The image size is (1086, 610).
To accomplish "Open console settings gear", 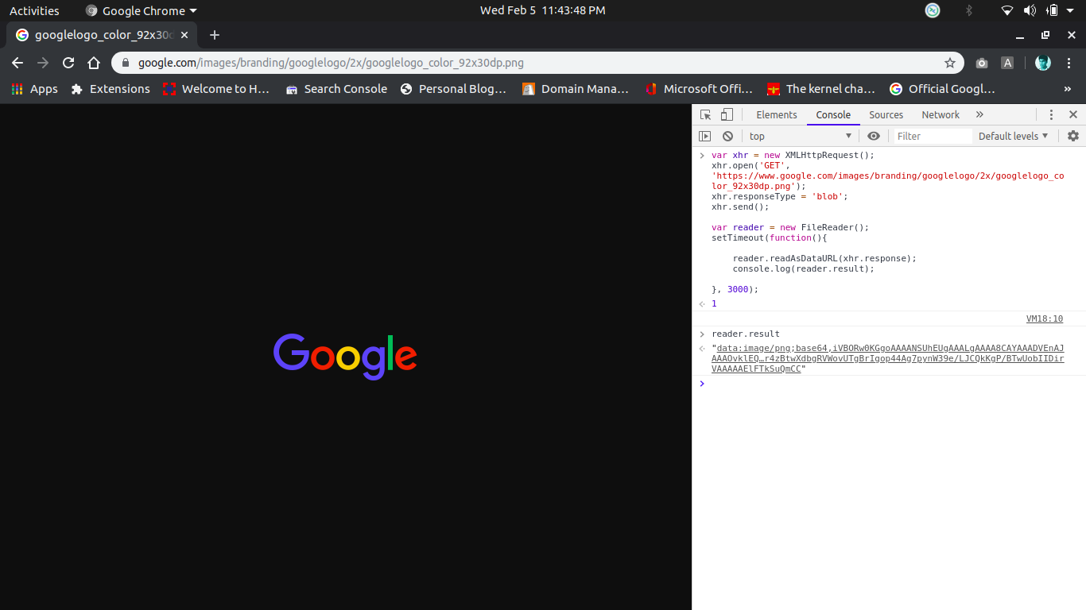I will pyautogui.click(x=1073, y=137).
